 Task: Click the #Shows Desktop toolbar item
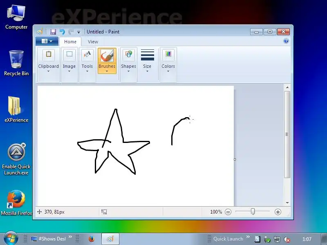click(x=48, y=239)
